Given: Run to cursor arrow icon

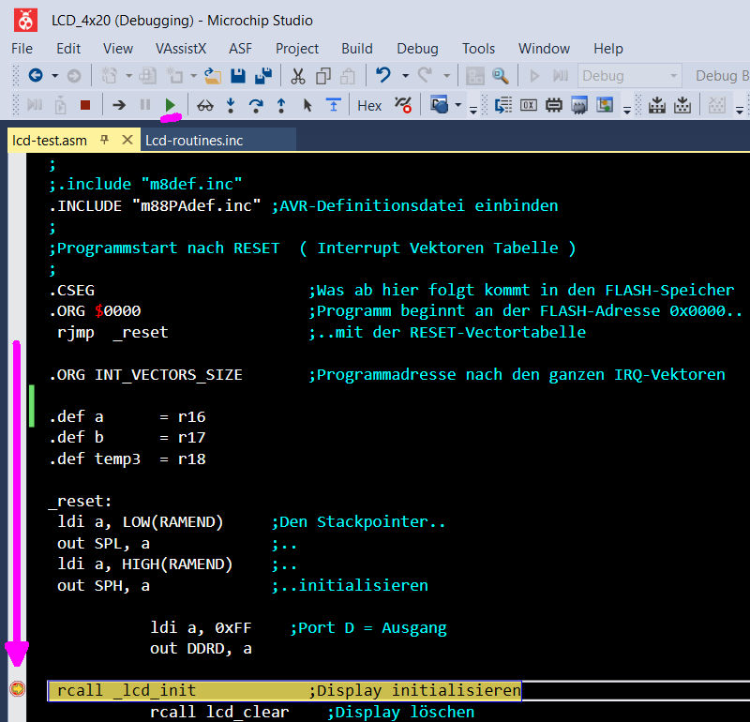Looking at the screenshot, I should pyautogui.click(x=307, y=105).
